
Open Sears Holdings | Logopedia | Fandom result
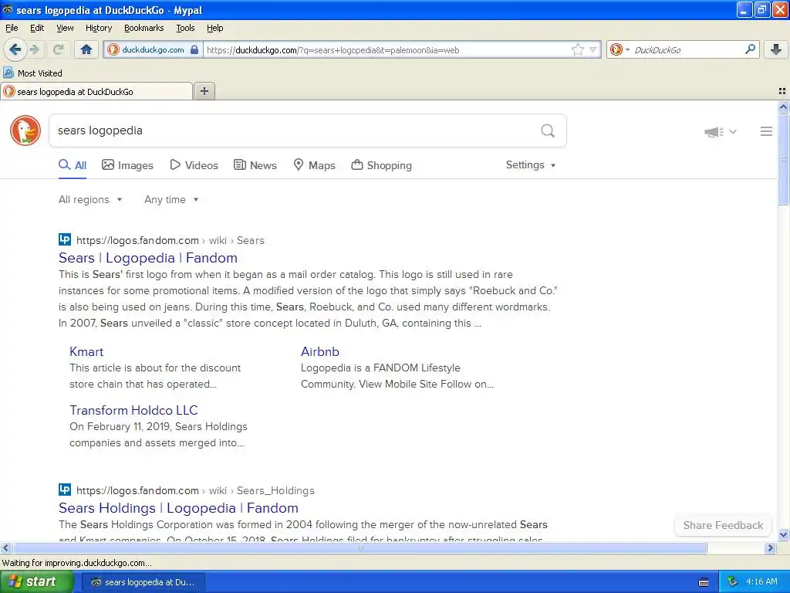pos(178,508)
